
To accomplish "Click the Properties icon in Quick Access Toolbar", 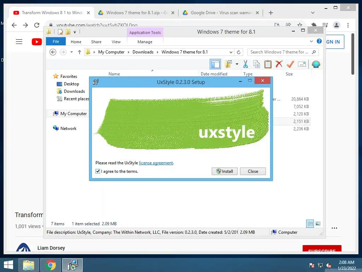I will click(60, 32).
